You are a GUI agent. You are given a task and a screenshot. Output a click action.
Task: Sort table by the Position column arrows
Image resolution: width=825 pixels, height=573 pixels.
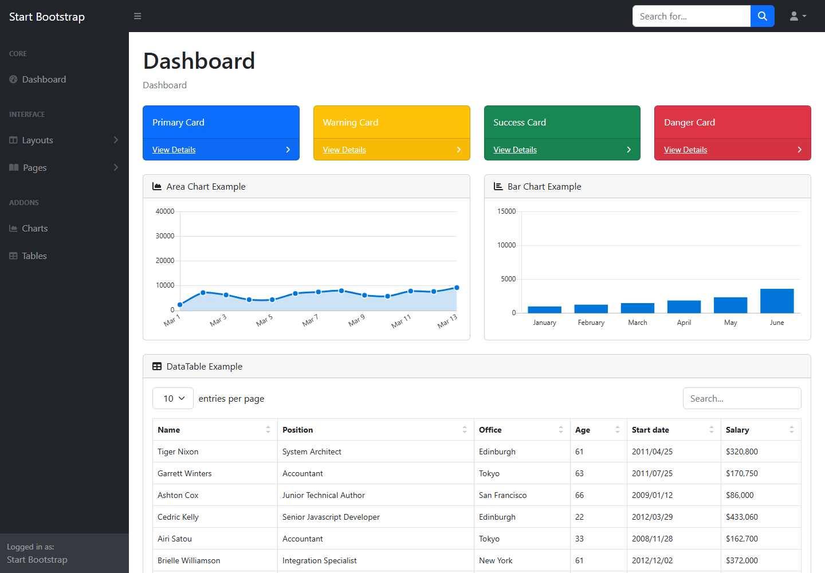(x=465, y=430)
